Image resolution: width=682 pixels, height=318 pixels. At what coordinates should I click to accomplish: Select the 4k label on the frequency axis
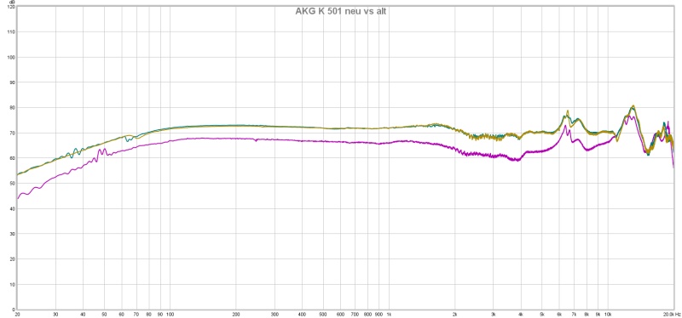point(521,314)
